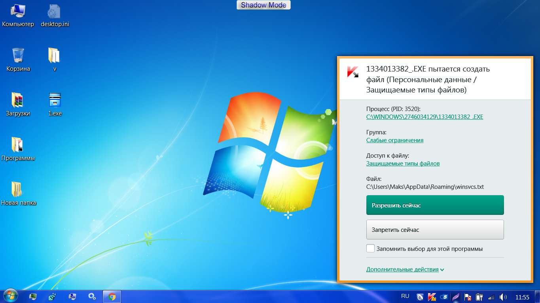The height and width of the screenshot is (303, 540).
Task: Click the 'Слабые ограничения' group link
Action: 394,140
